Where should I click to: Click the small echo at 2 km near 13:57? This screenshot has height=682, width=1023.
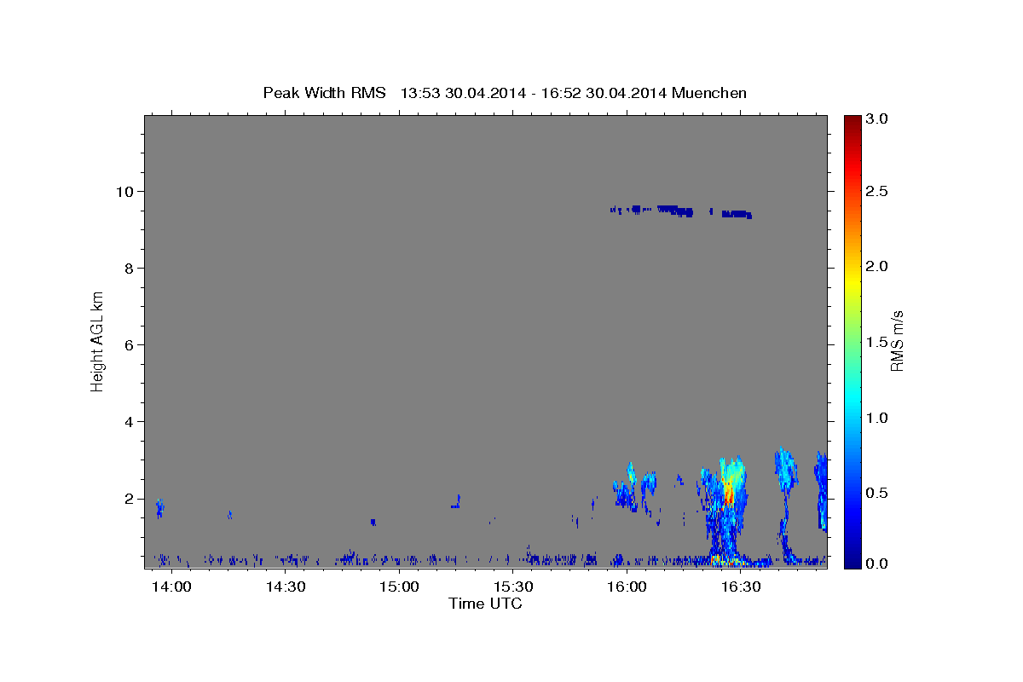point(159,509)
